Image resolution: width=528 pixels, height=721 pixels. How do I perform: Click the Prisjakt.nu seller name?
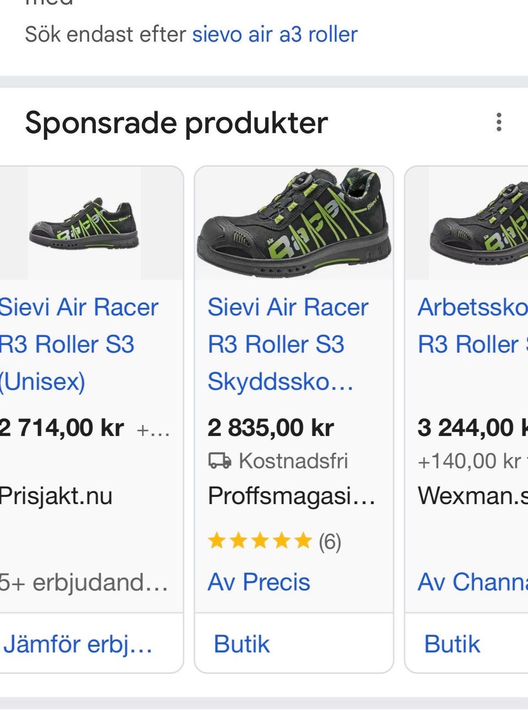point(56,496)
